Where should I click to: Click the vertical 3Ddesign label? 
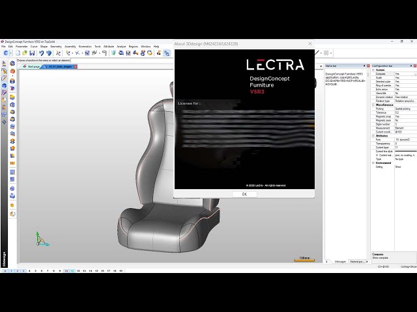[x=4, y=259]
